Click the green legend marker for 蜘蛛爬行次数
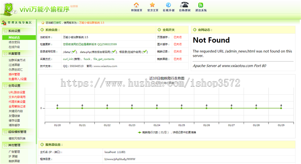 click(140, 132)
